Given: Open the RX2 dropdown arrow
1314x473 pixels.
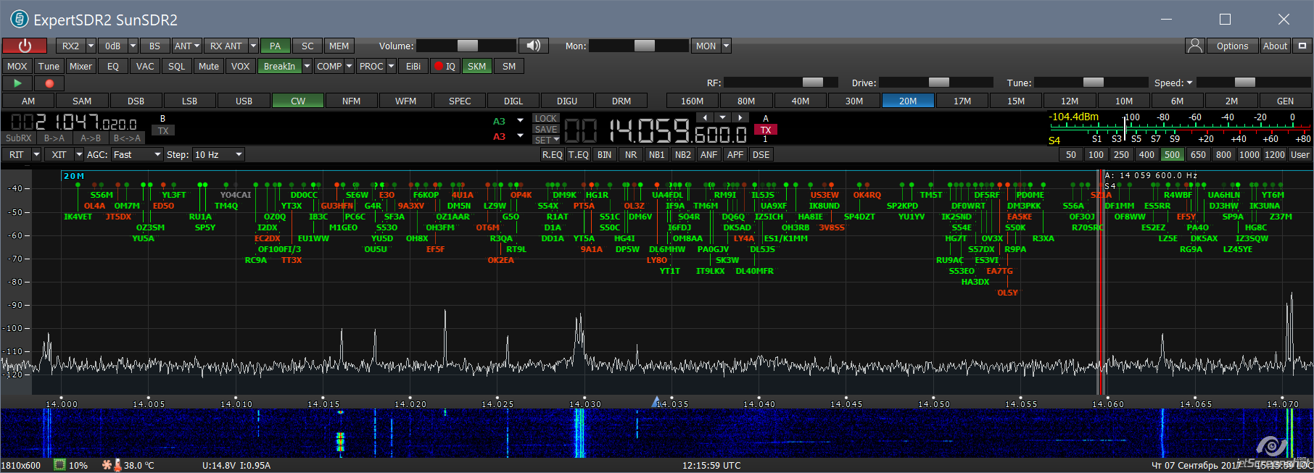Looking at the screenshot, I should [x=91, y=46].
